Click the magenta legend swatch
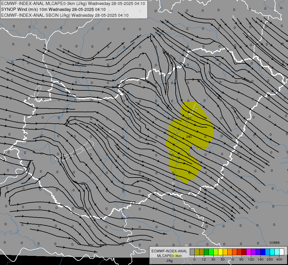 pyautogui.click(x=249, y=252)
